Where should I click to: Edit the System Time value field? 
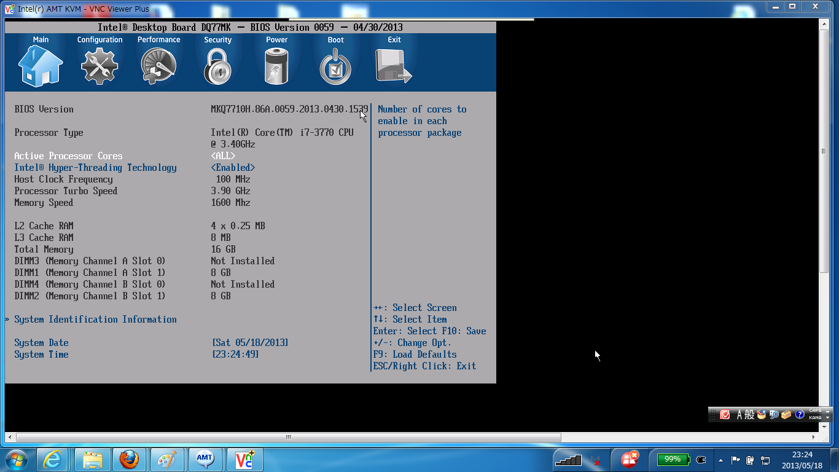pyautogui.click(x=235, y=355)
